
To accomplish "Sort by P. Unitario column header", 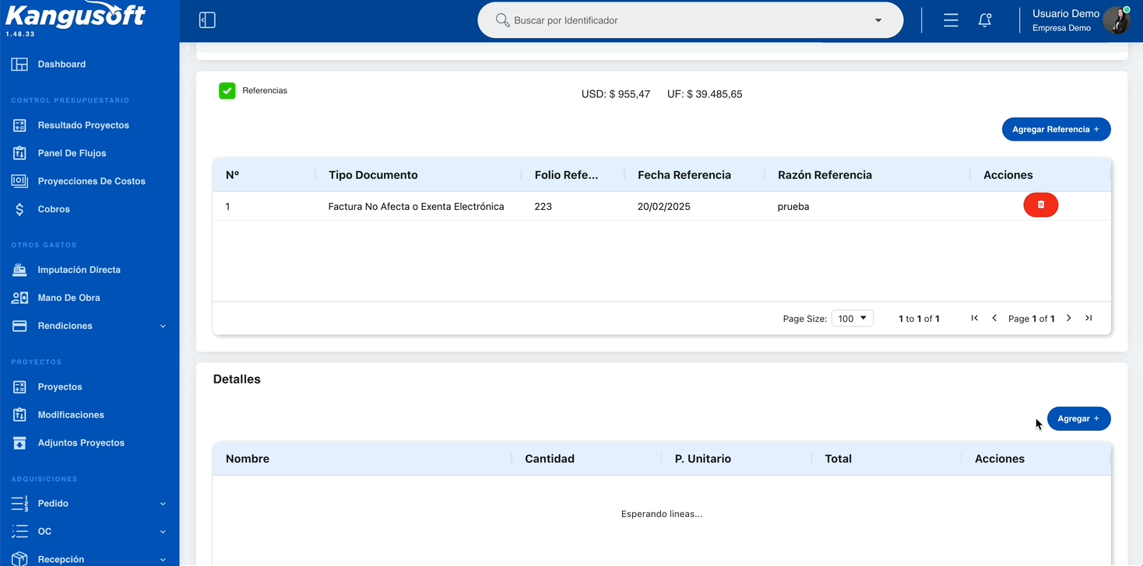I will point(702,459).
